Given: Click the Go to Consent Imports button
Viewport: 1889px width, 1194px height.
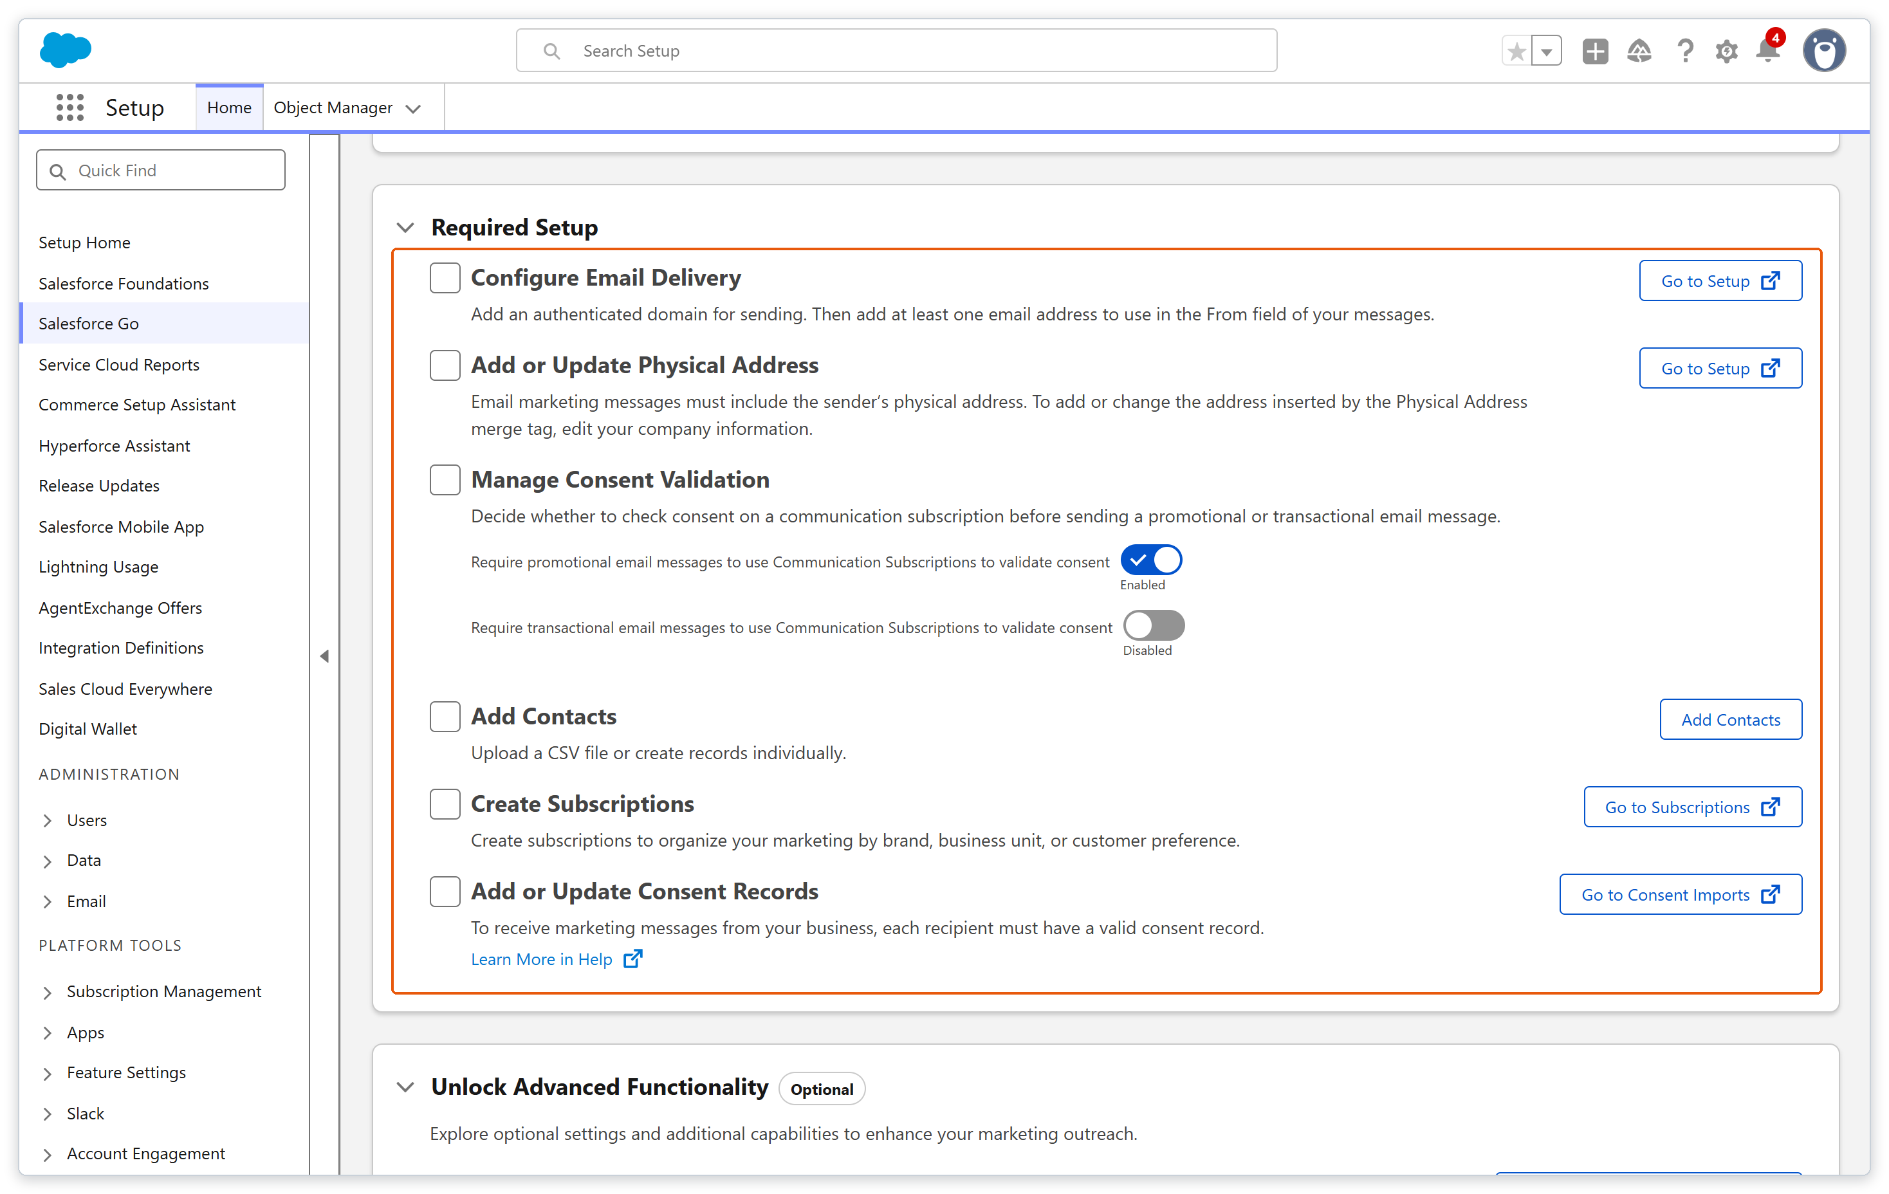Looking at the screenshot, I should pyautogui.click(x=1681, y=894).
